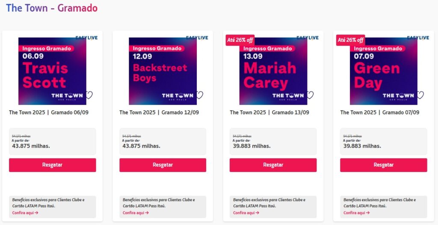Click the Até 26% off badge on Mariah Carey
Image resolution: width=438 pixels, height=225 pixels.
[240, 40]
